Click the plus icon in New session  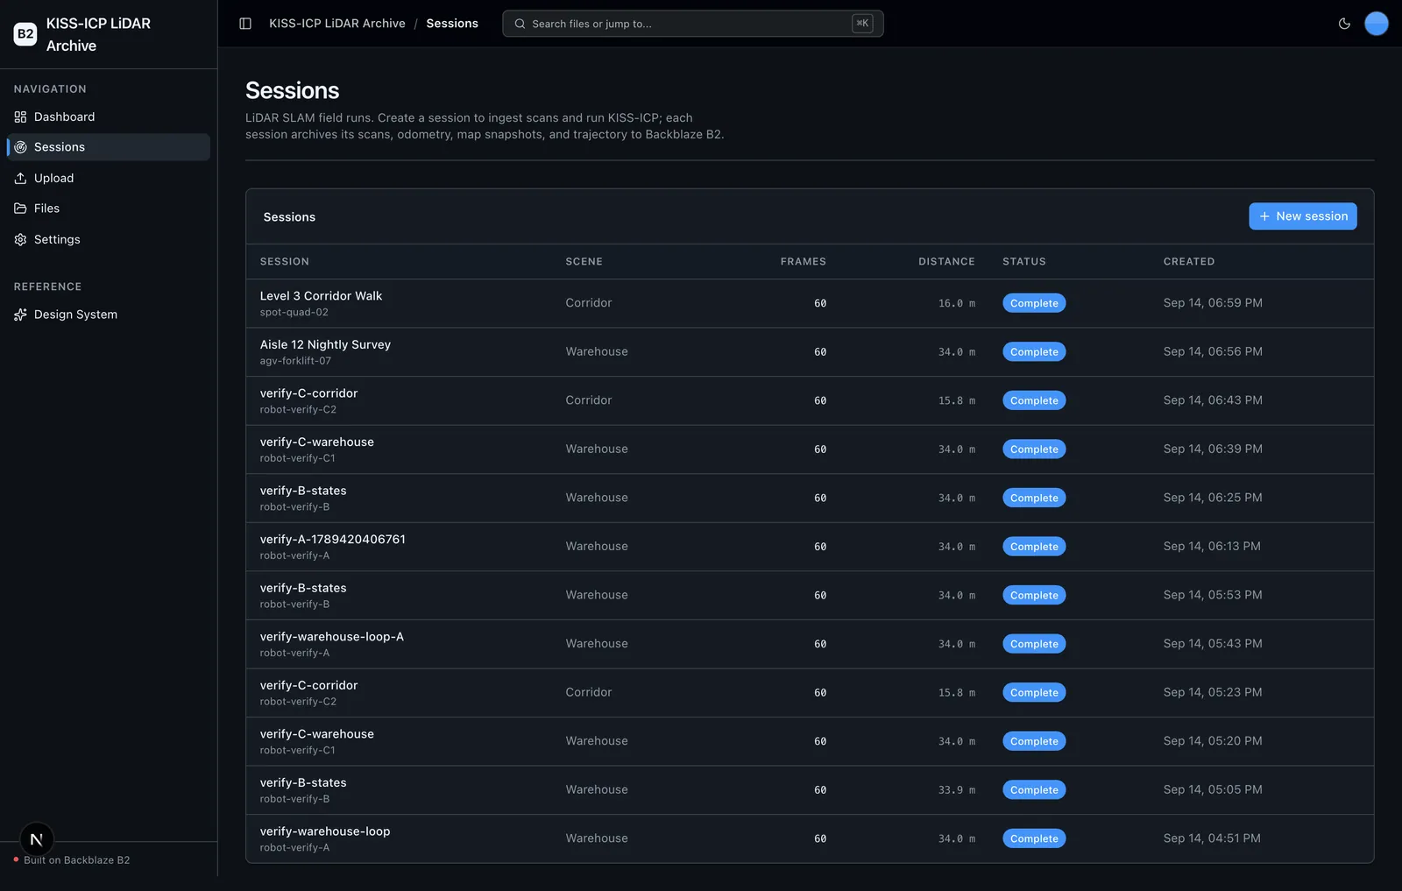click(x=1264, y=216)
